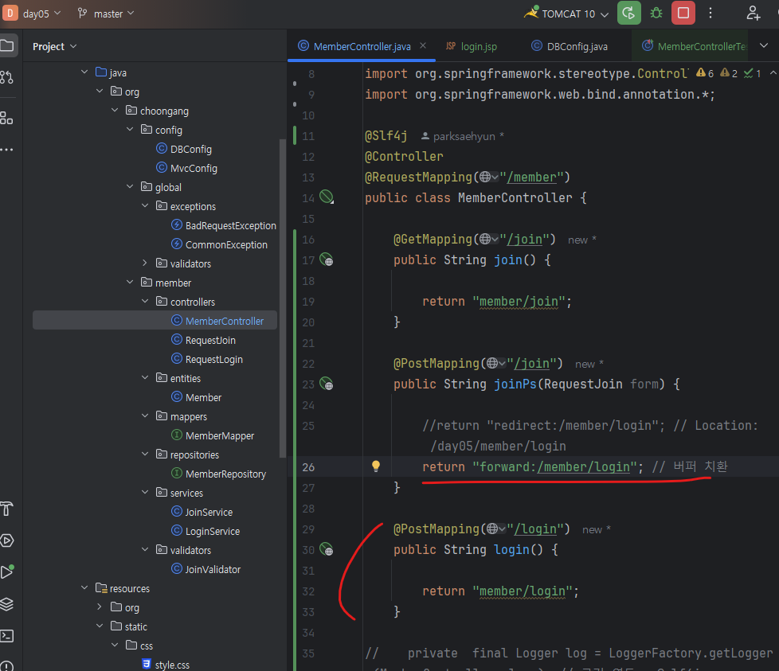Click the web endpoint gutter icon on line 30
Image resolution: width=779 pixels, height=671 pixels.
coord(327,549)
